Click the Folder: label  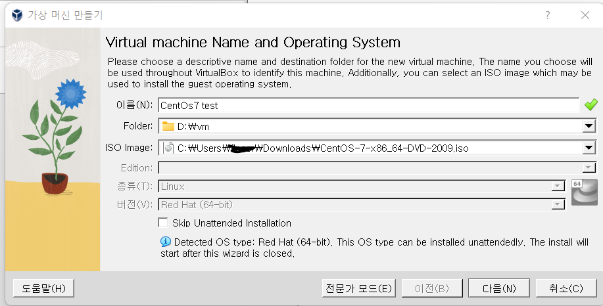pyautogui.click(x=138, y=126)
